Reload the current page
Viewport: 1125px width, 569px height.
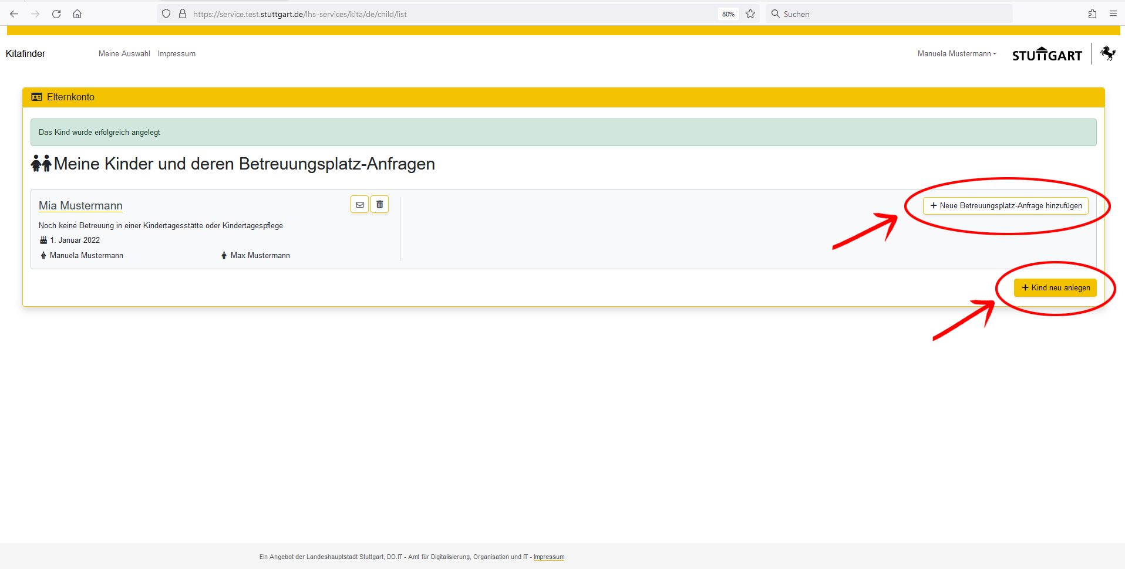[56, 14]
